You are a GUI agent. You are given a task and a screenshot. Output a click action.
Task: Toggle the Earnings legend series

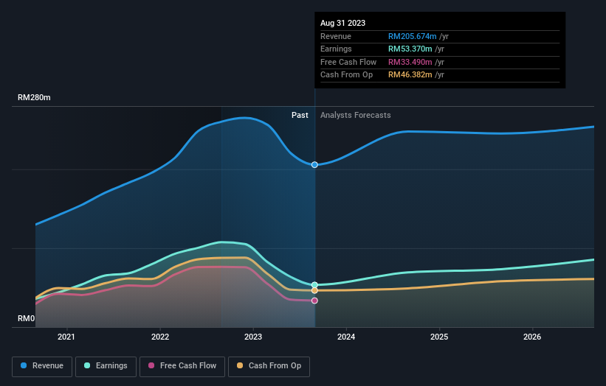click(106, 366)
